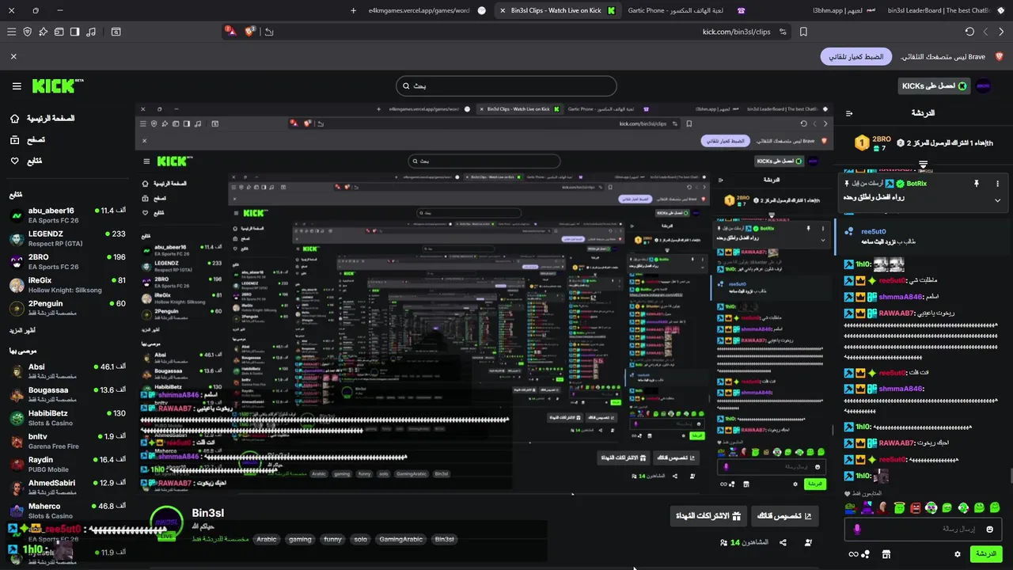This screenshot has height=570, width=1013.
Task: Open LEGENDZ channel in sidebar
Action: [66, 238]
